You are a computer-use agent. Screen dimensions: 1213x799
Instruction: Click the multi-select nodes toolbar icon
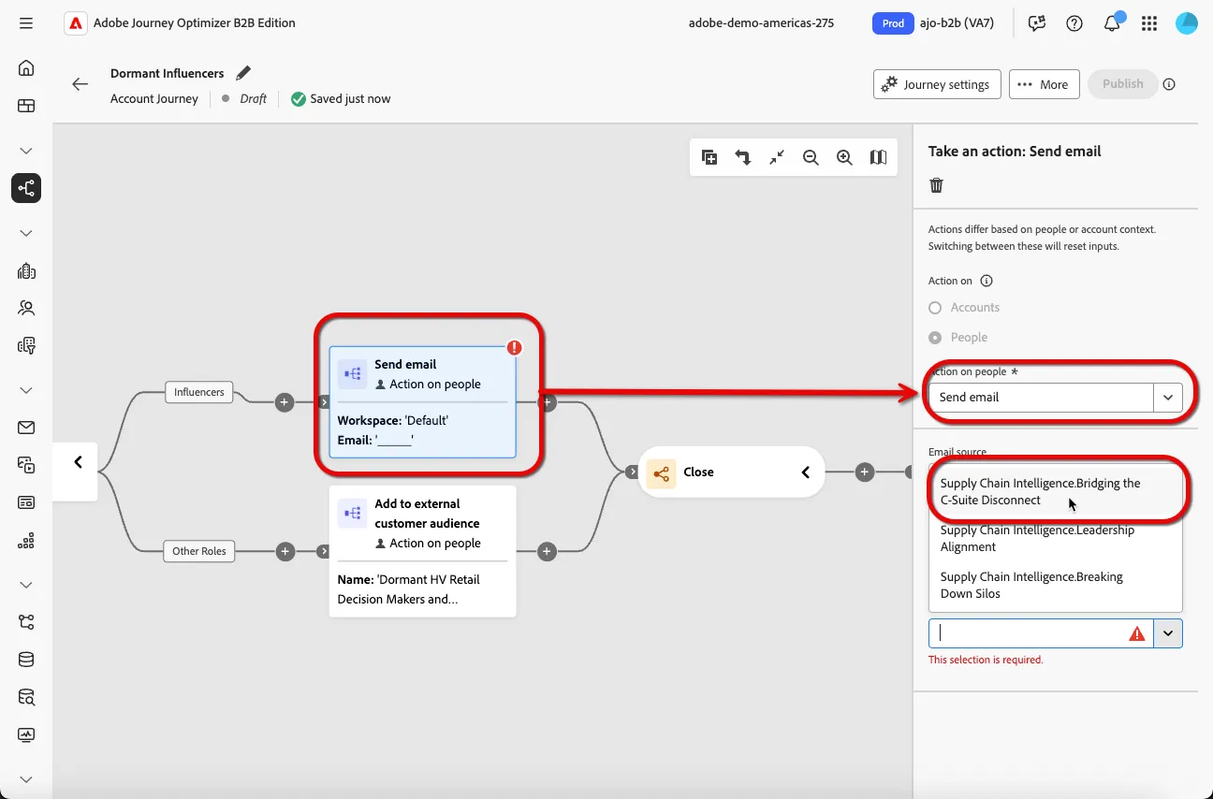click(x=709, y=157)
